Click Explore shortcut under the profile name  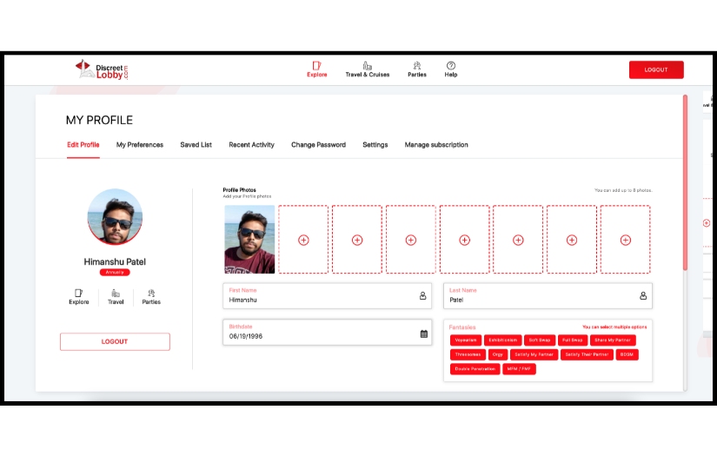click(x=78, y=297)
